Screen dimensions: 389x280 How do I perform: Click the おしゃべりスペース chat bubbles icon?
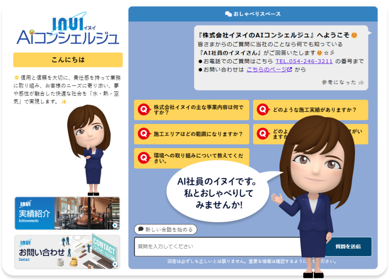pos(228,14)
